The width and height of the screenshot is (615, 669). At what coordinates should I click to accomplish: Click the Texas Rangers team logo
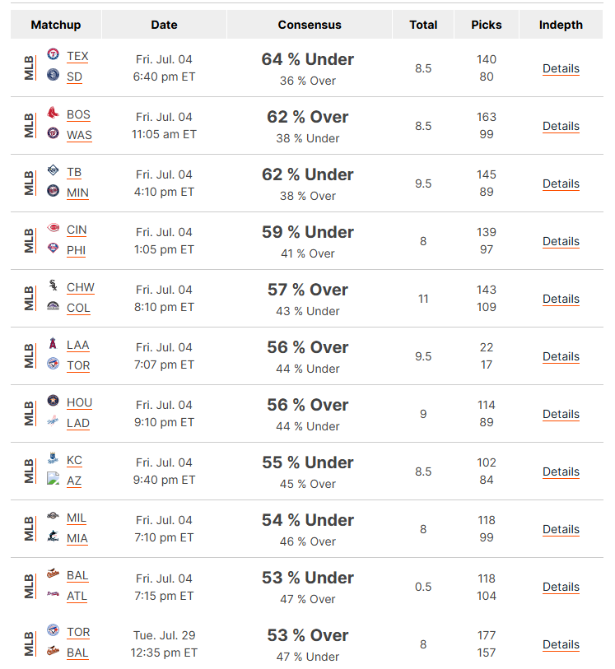(53, 53)
